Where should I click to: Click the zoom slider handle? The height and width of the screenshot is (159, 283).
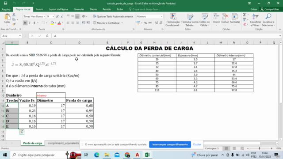(260, 148)
